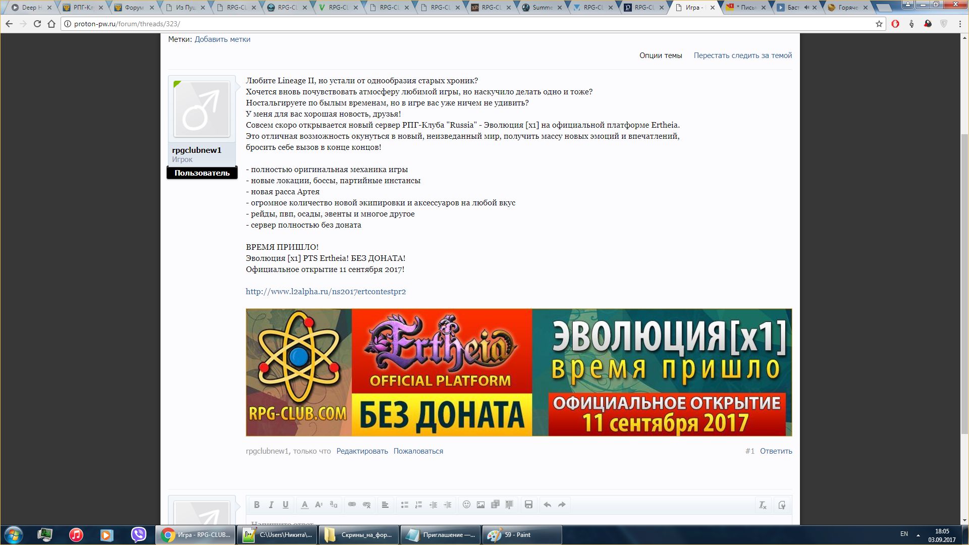This screenshot has height=545, width=969.
Task: Apply underline formatting in reply editor
Action: click(x=286, y=505)
